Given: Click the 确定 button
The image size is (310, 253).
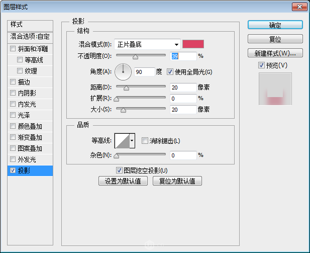Looking at the screenshot, I should pos(275,25).
